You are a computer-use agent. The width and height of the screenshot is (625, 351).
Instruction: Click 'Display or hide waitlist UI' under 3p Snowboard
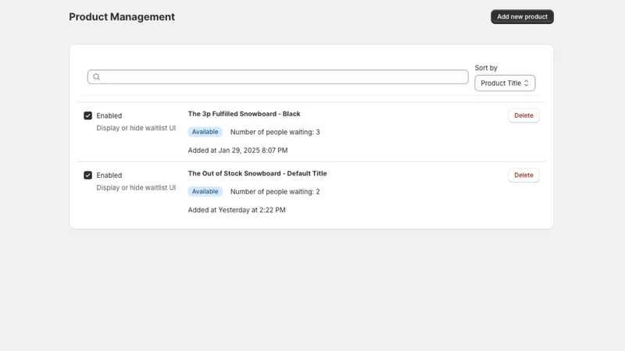[x=136, y=128]
